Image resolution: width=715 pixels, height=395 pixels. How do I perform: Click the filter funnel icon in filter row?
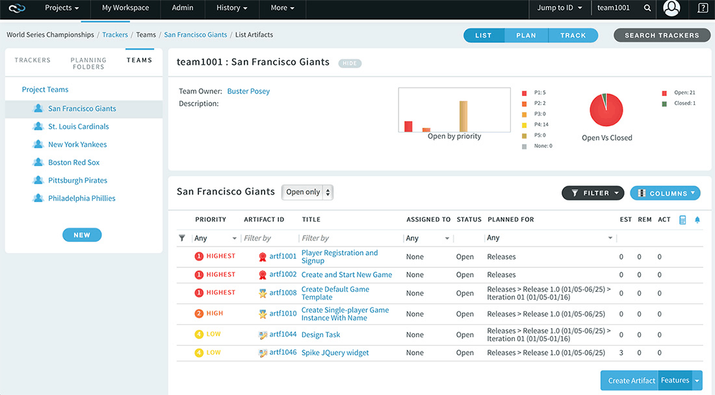pyautogui.click(x=182, y=238)
